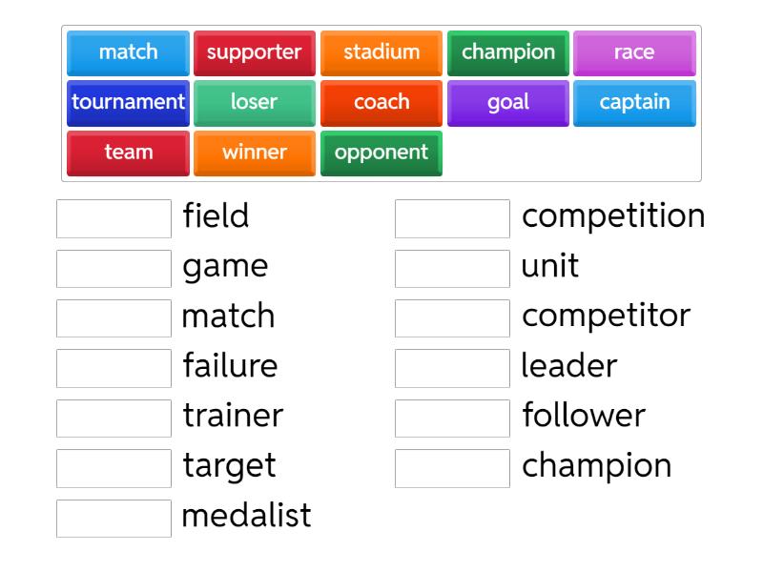Screen dimensions: 763x572
Task: Select the red 'supporter' word tile
Action: click(x=255, y=52)
